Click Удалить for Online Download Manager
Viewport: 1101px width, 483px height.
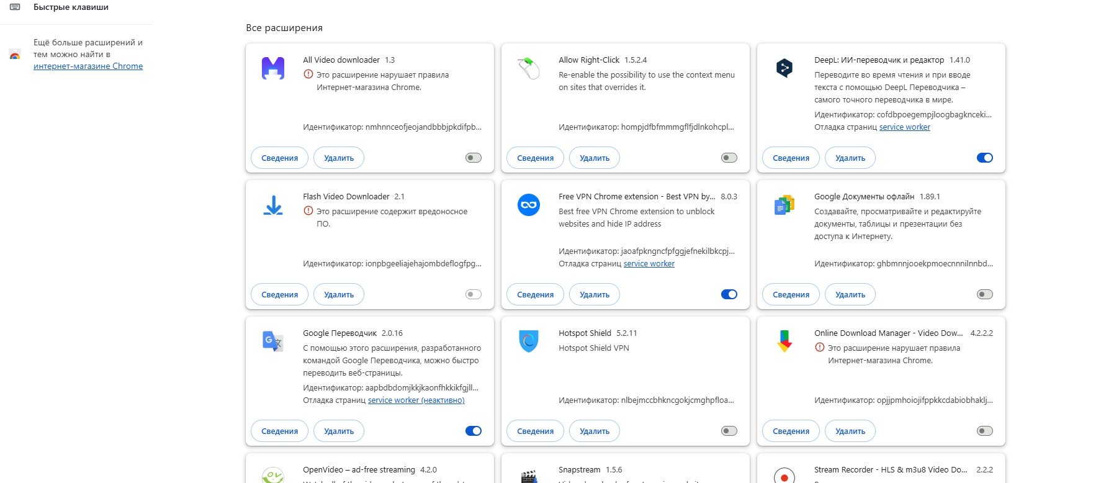pyautogui.click(x=850, y=431)
